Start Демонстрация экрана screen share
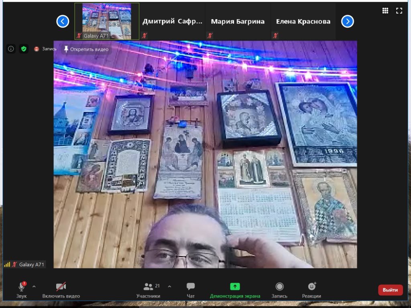 click(235, 290)
